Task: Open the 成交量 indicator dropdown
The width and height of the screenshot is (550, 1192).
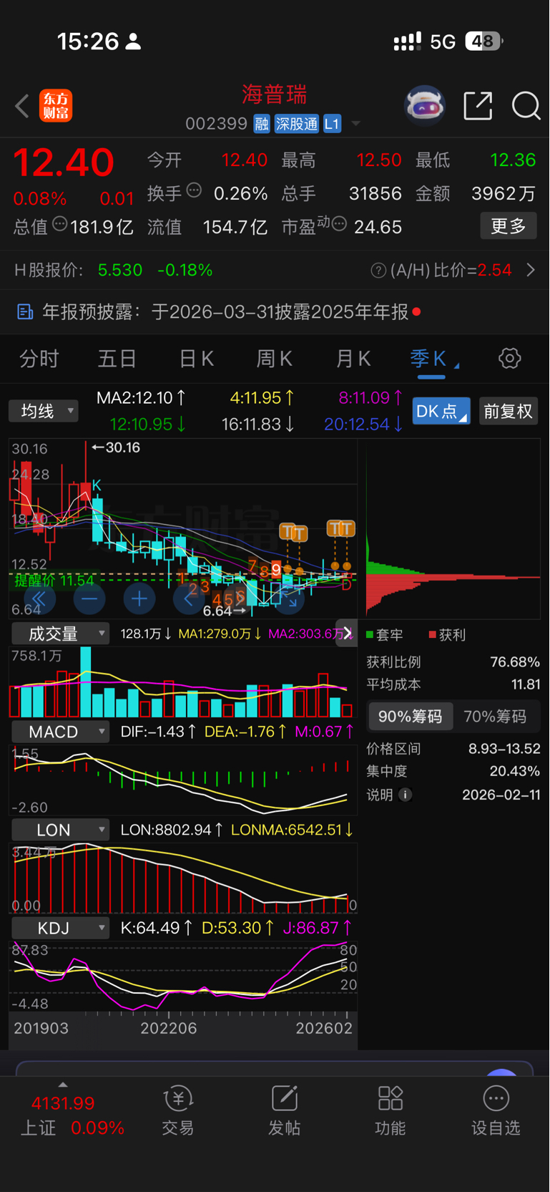Action: (x=60, y=634)
